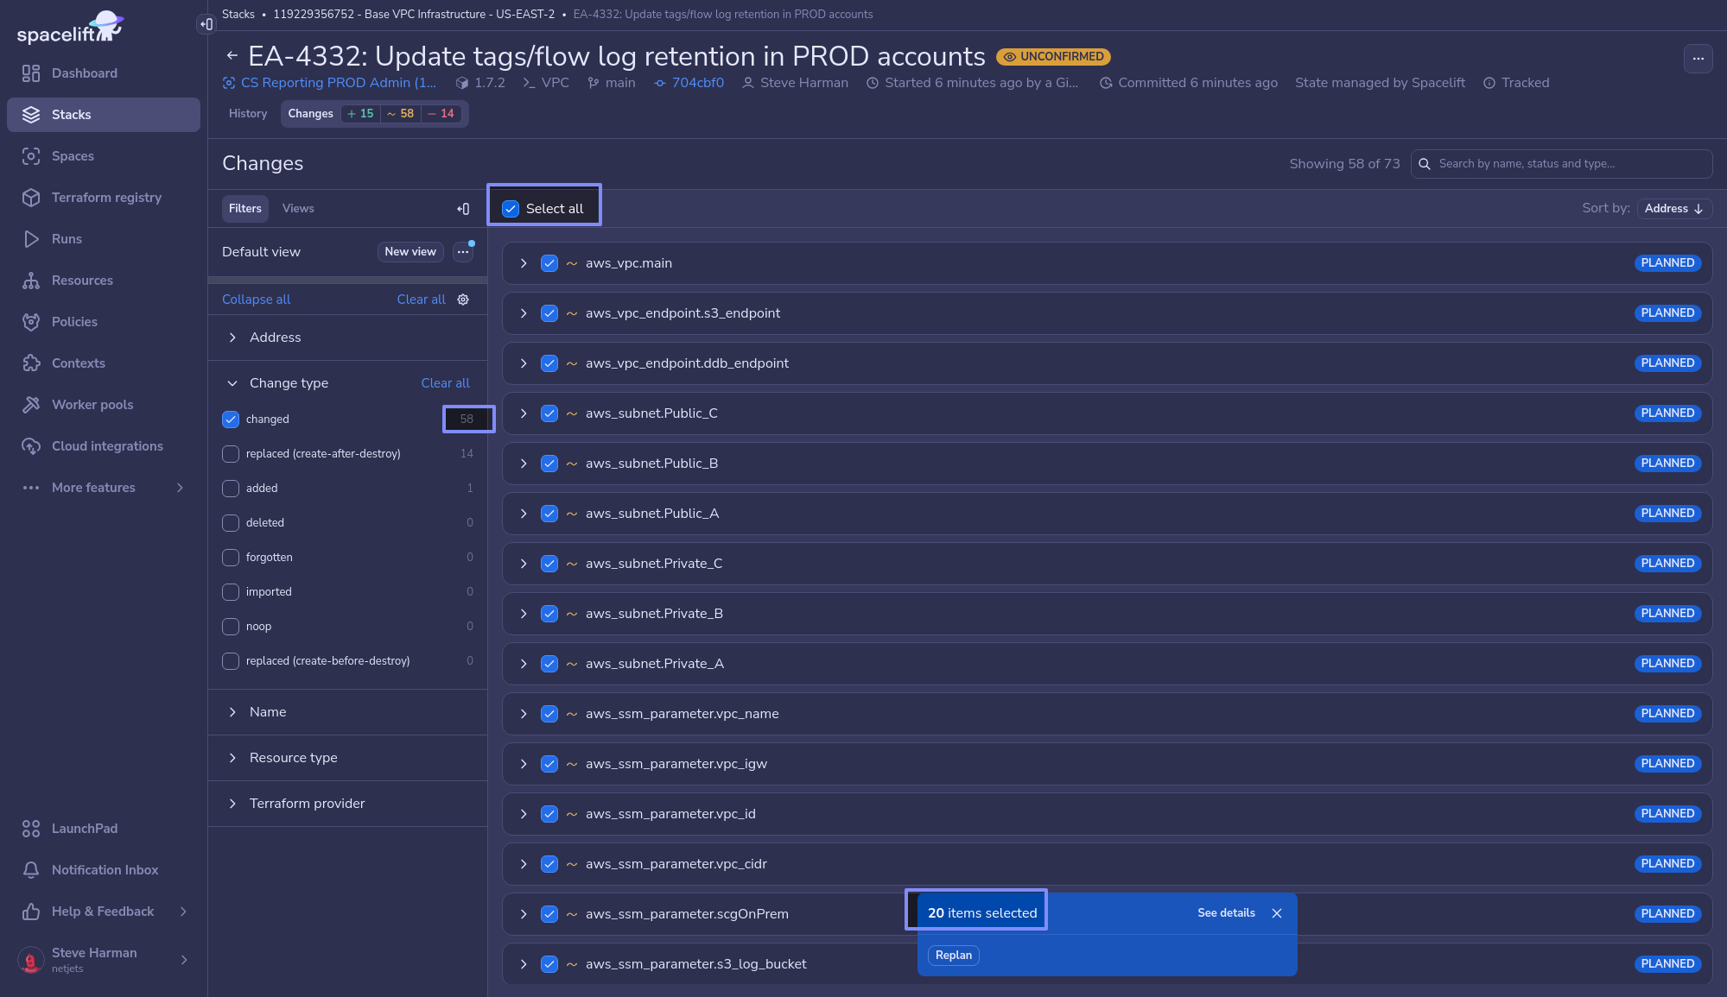The height and width of the screenshot is (997, 1727).
Task: Click the Replan button
Action: coord(953,955)
